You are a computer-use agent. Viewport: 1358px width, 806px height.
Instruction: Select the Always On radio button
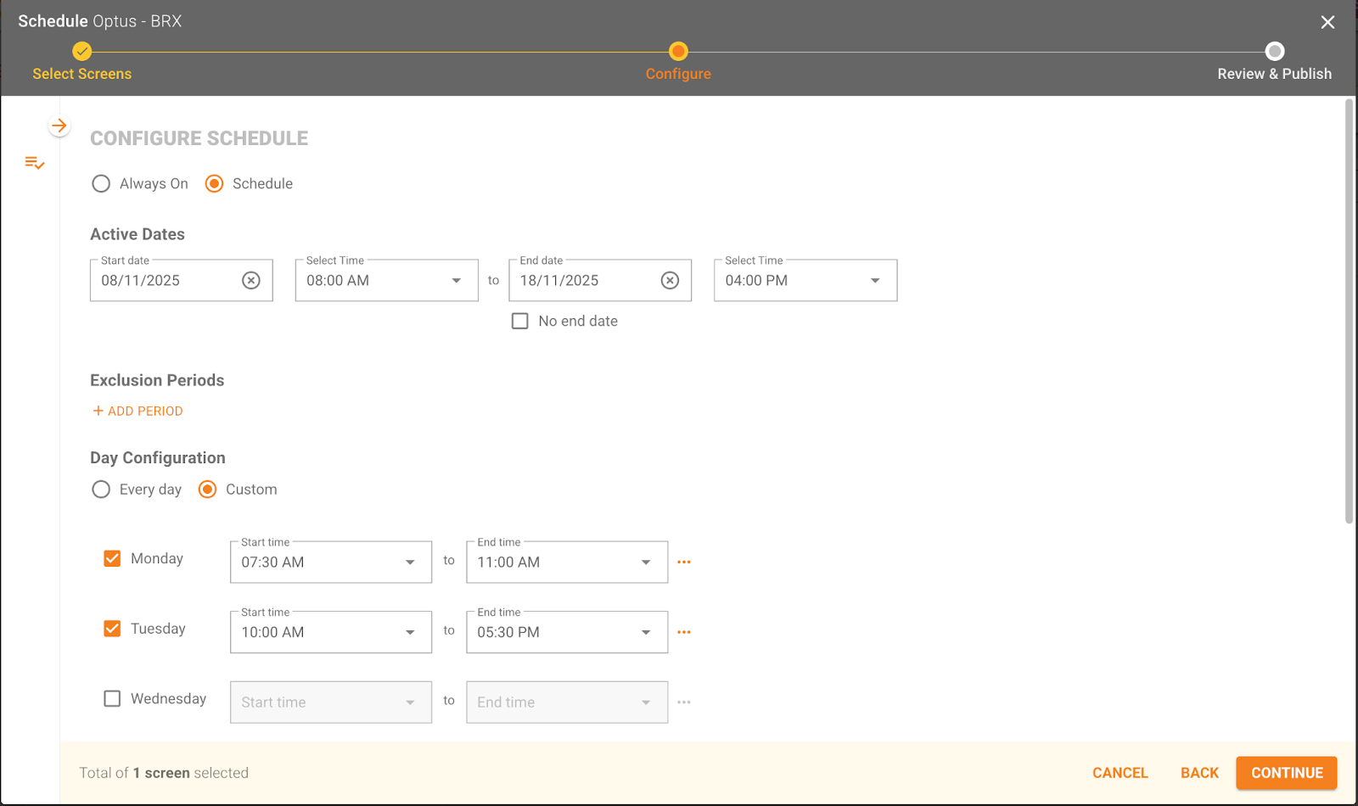101,184
